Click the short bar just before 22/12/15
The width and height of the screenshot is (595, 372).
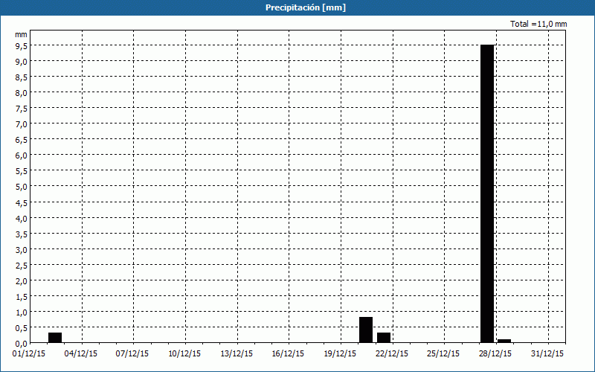(x=384, y=338)
